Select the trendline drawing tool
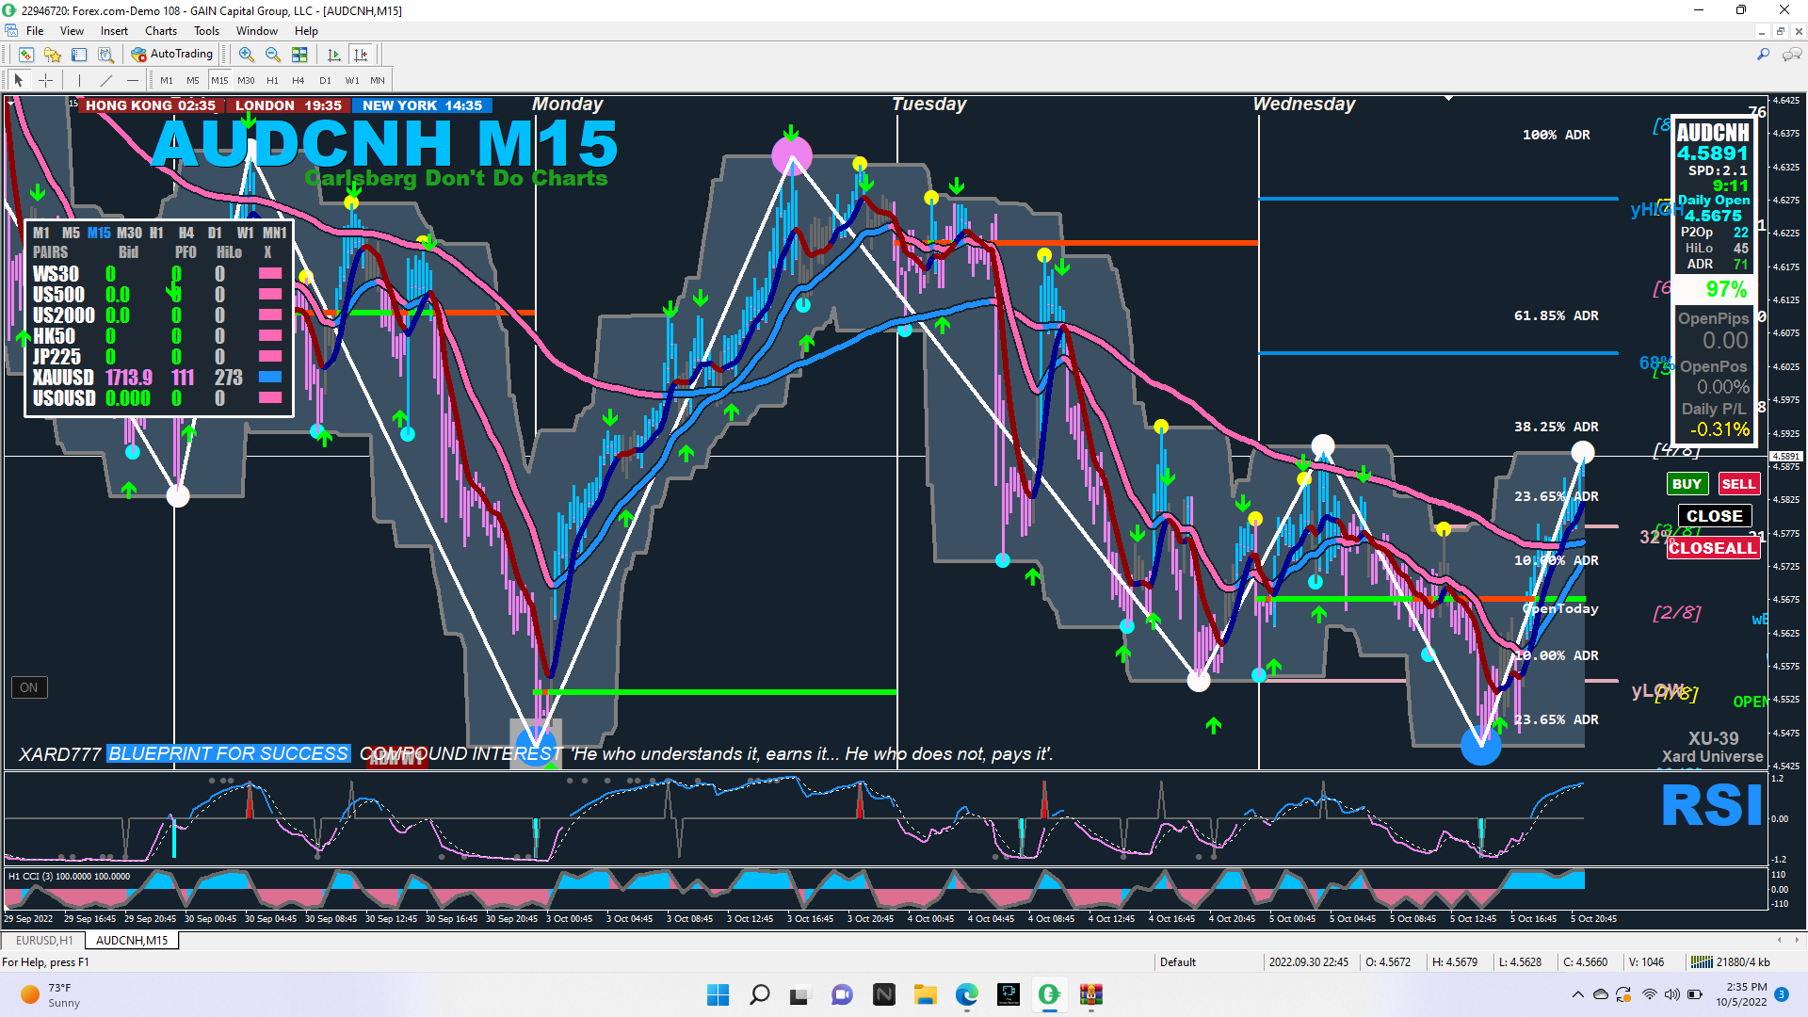This screenshot has width=1808, height=1017. point(106,80)
